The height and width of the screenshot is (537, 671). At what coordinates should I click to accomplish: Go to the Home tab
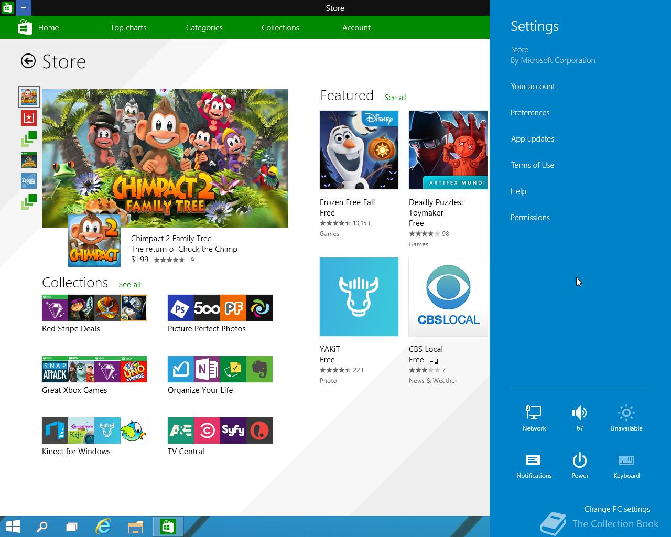(48, 28)
